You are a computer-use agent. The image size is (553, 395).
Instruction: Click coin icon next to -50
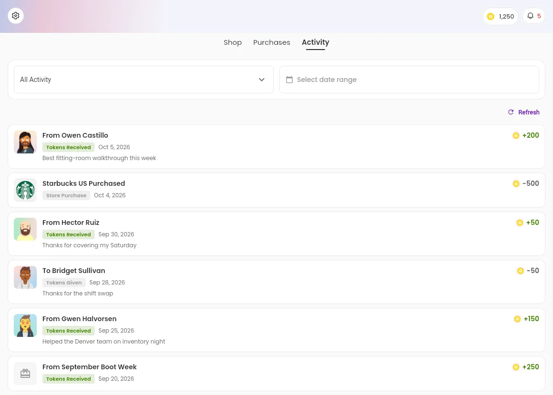521,271
